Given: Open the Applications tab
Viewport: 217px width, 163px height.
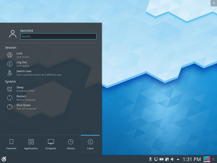Looking at the screenshot, I should pos(31,144).
